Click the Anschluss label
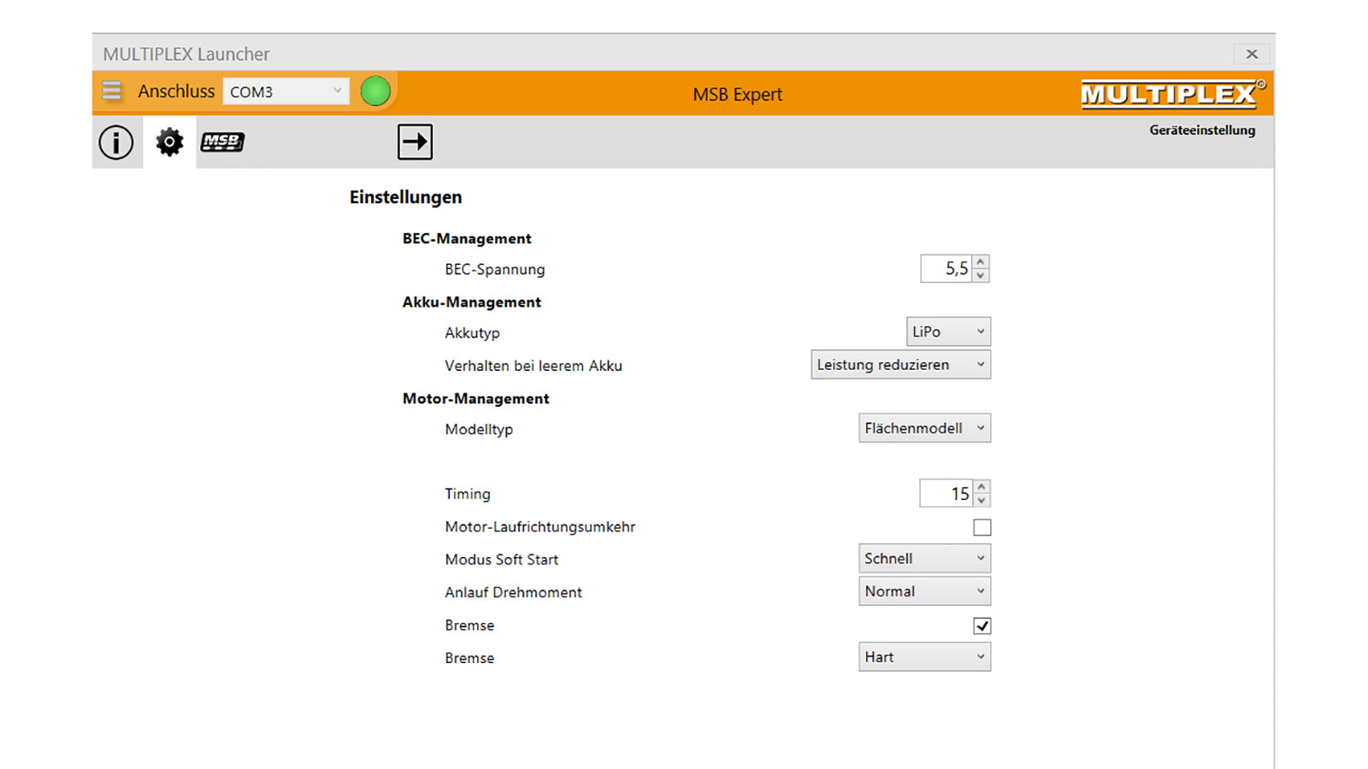Viewport: 1368px width, 769px height. coord(176,91)
